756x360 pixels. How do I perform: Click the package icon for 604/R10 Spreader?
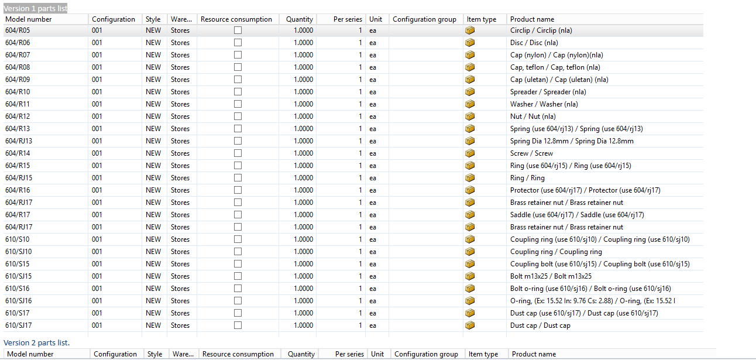point(470,91)
